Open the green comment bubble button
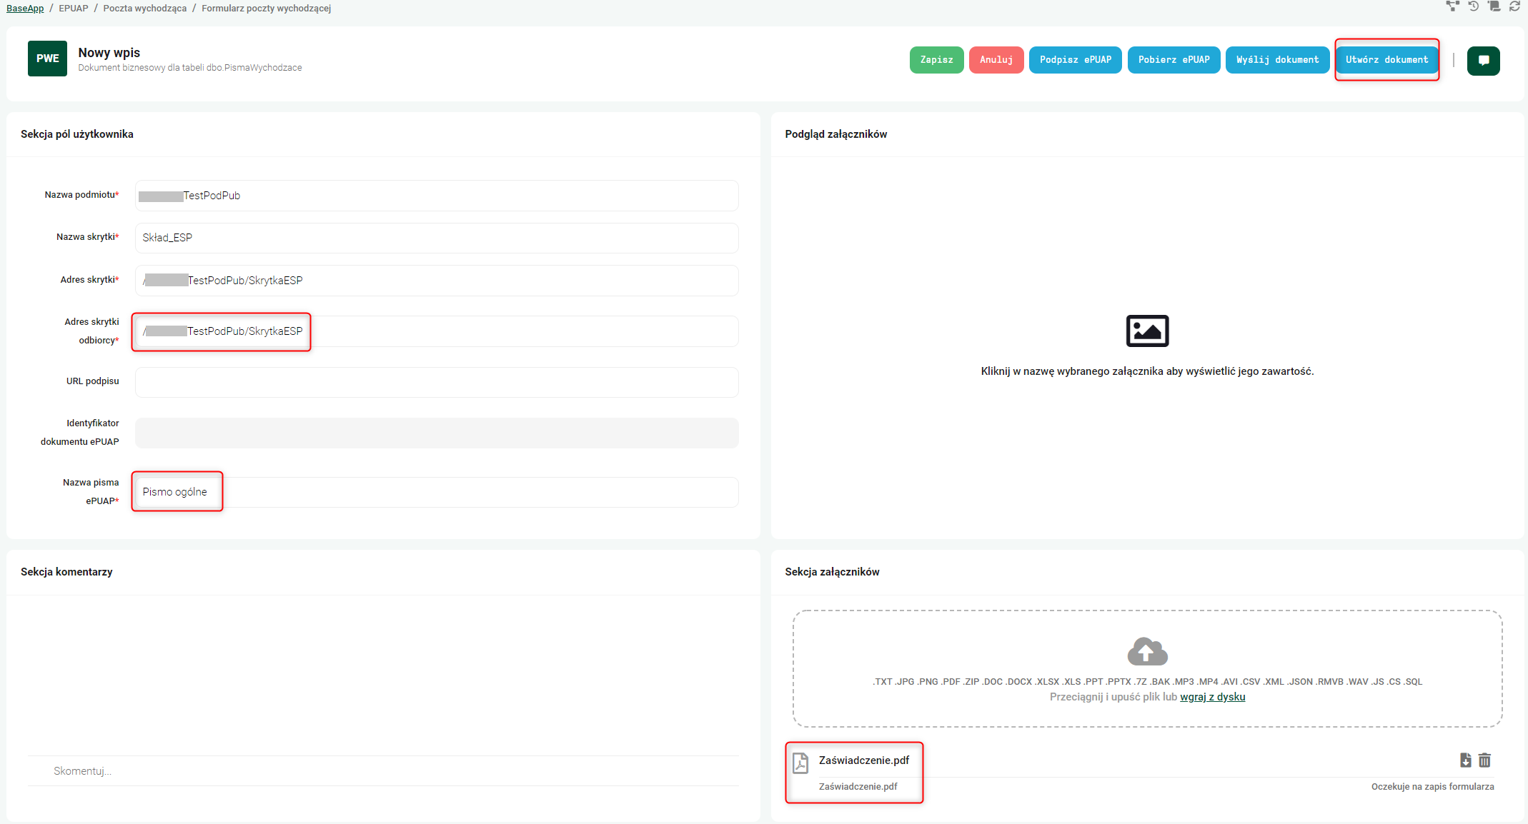This screenshot has height=824, width=1528. click(1483, 60)
